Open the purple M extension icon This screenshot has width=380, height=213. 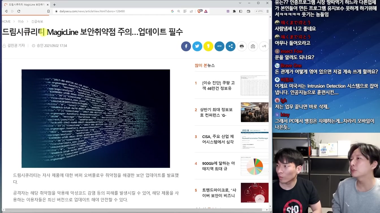[228, 11]
